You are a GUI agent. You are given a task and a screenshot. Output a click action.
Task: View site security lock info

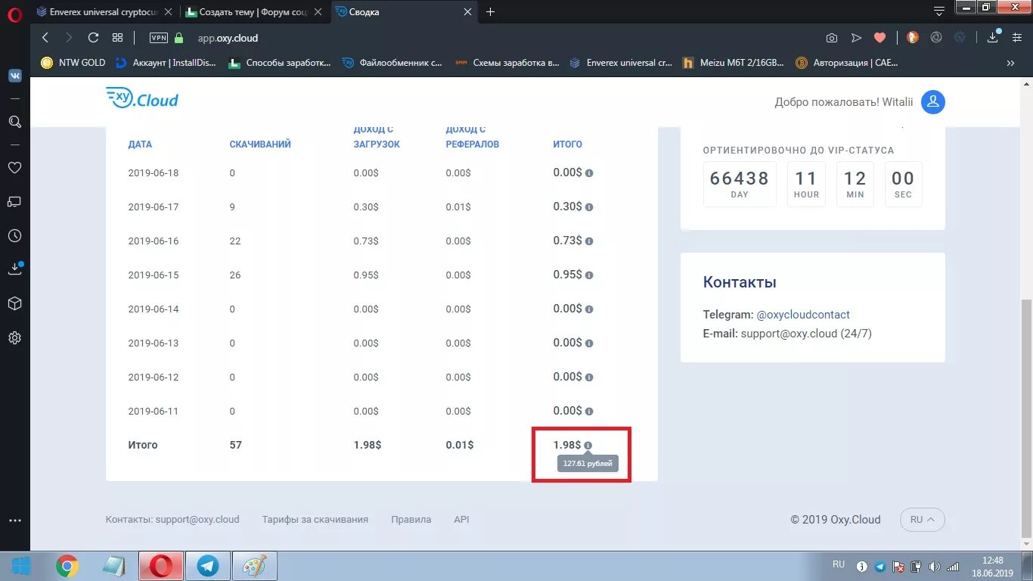[179, 38]
